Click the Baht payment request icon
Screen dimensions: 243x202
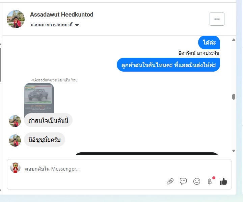(210, 181)
